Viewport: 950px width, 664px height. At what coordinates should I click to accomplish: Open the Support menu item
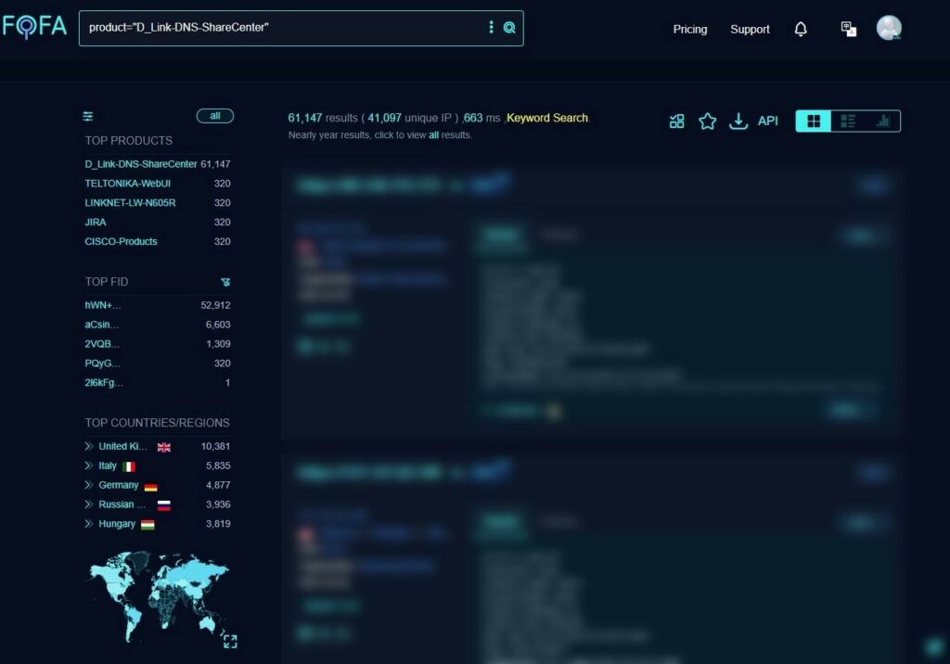tap(750, 30)
